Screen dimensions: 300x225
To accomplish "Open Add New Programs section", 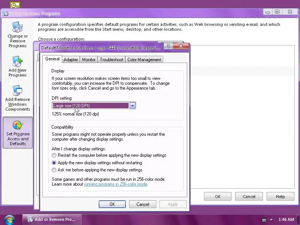I will coord(18,66).
